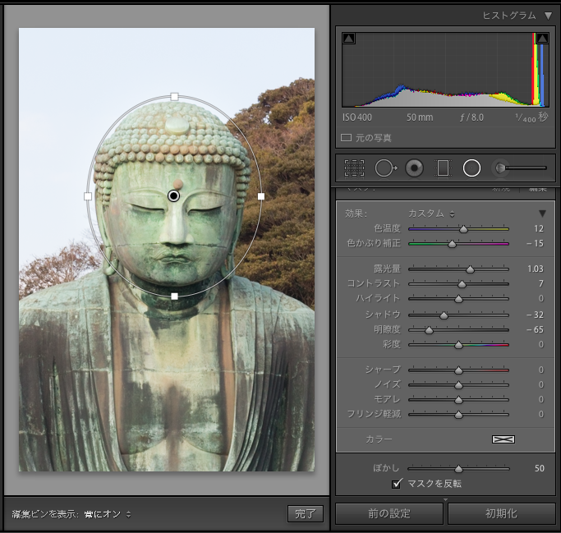Screen dimensions: 561x533
Task: Select the Spot Removal tool icon
Action: pos(386,168)
